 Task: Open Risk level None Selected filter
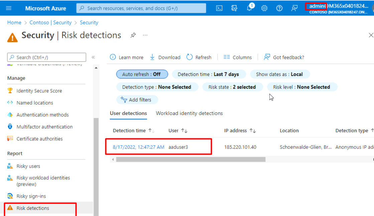[302, 87]
